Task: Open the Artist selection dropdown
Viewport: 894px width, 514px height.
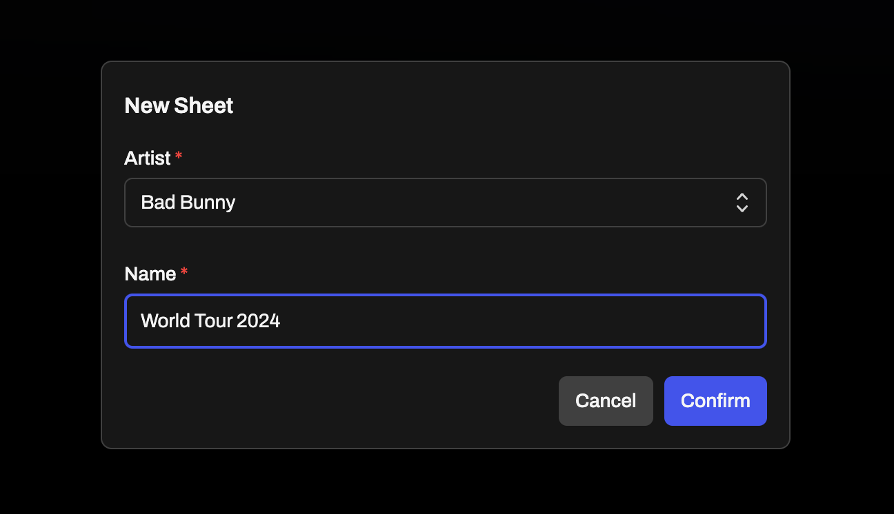Action: (x=446, y=202)
